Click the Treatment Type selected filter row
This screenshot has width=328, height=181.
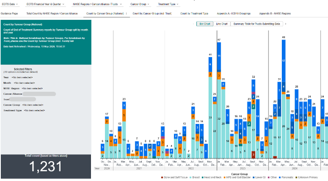coord(24,110)
